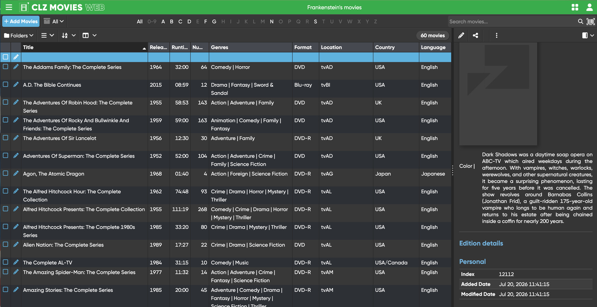Sort by the Genres column header
The width and height of the screenshot is (597, 307).
click(251, 47)
